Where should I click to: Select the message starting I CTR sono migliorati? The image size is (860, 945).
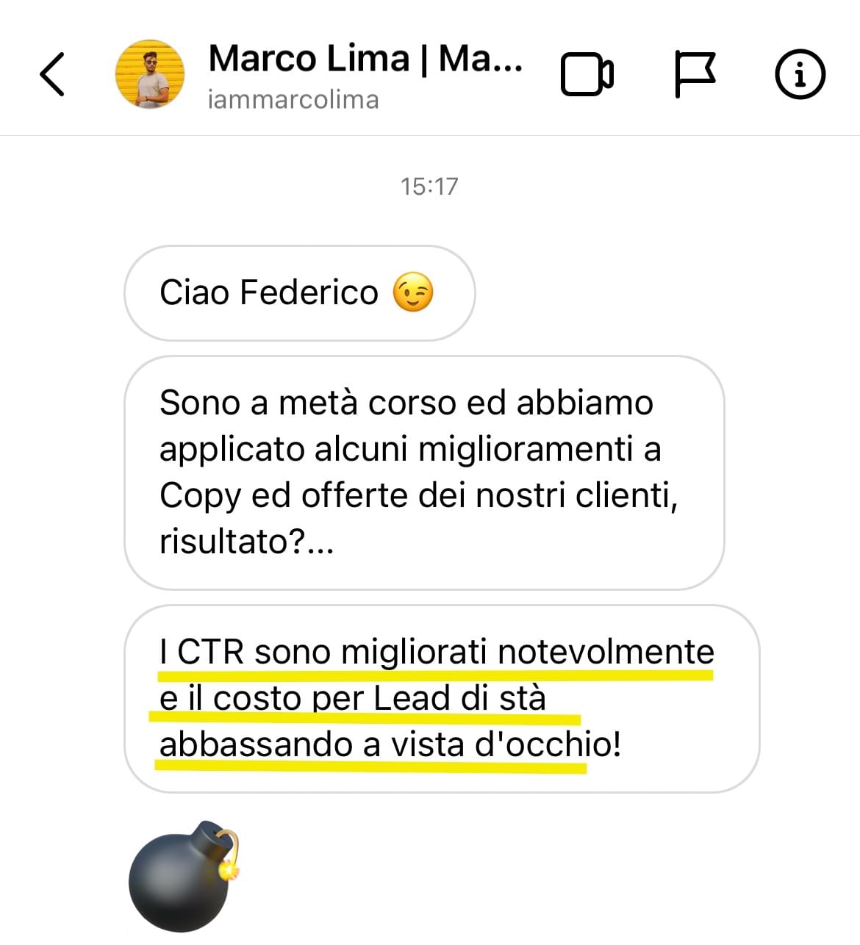pos(442,698)
